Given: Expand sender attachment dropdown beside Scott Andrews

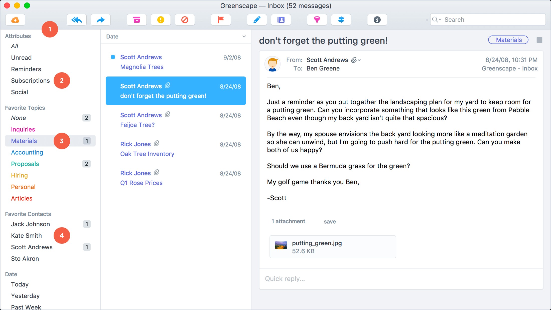Looking at the screenshot, I should tap(356, 60).
